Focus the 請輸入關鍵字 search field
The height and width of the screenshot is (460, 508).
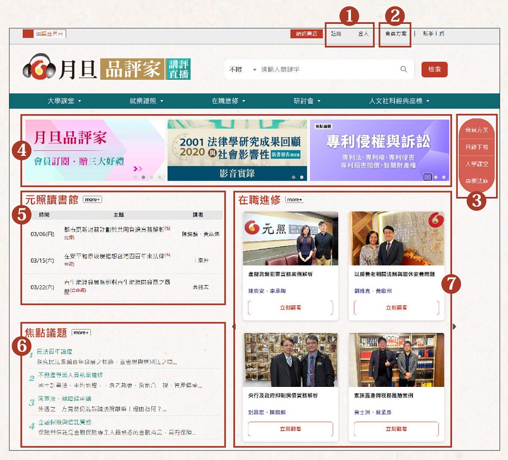click(x=329, y=69)
